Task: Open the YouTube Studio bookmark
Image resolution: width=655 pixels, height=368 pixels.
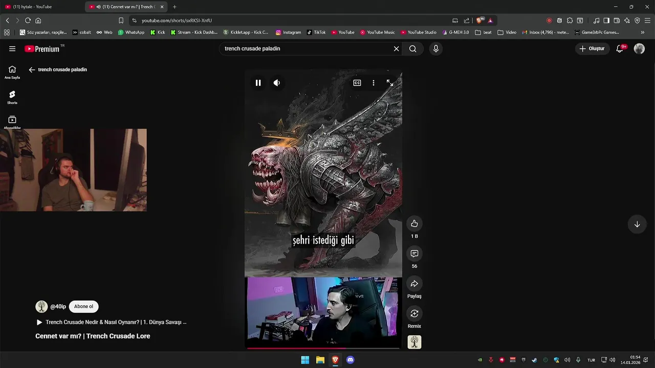Action: (418, 32)
